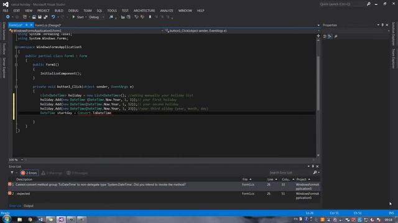Click the Quick Launch search magnifier icon
398x223 pixels.
pos(368,4)
